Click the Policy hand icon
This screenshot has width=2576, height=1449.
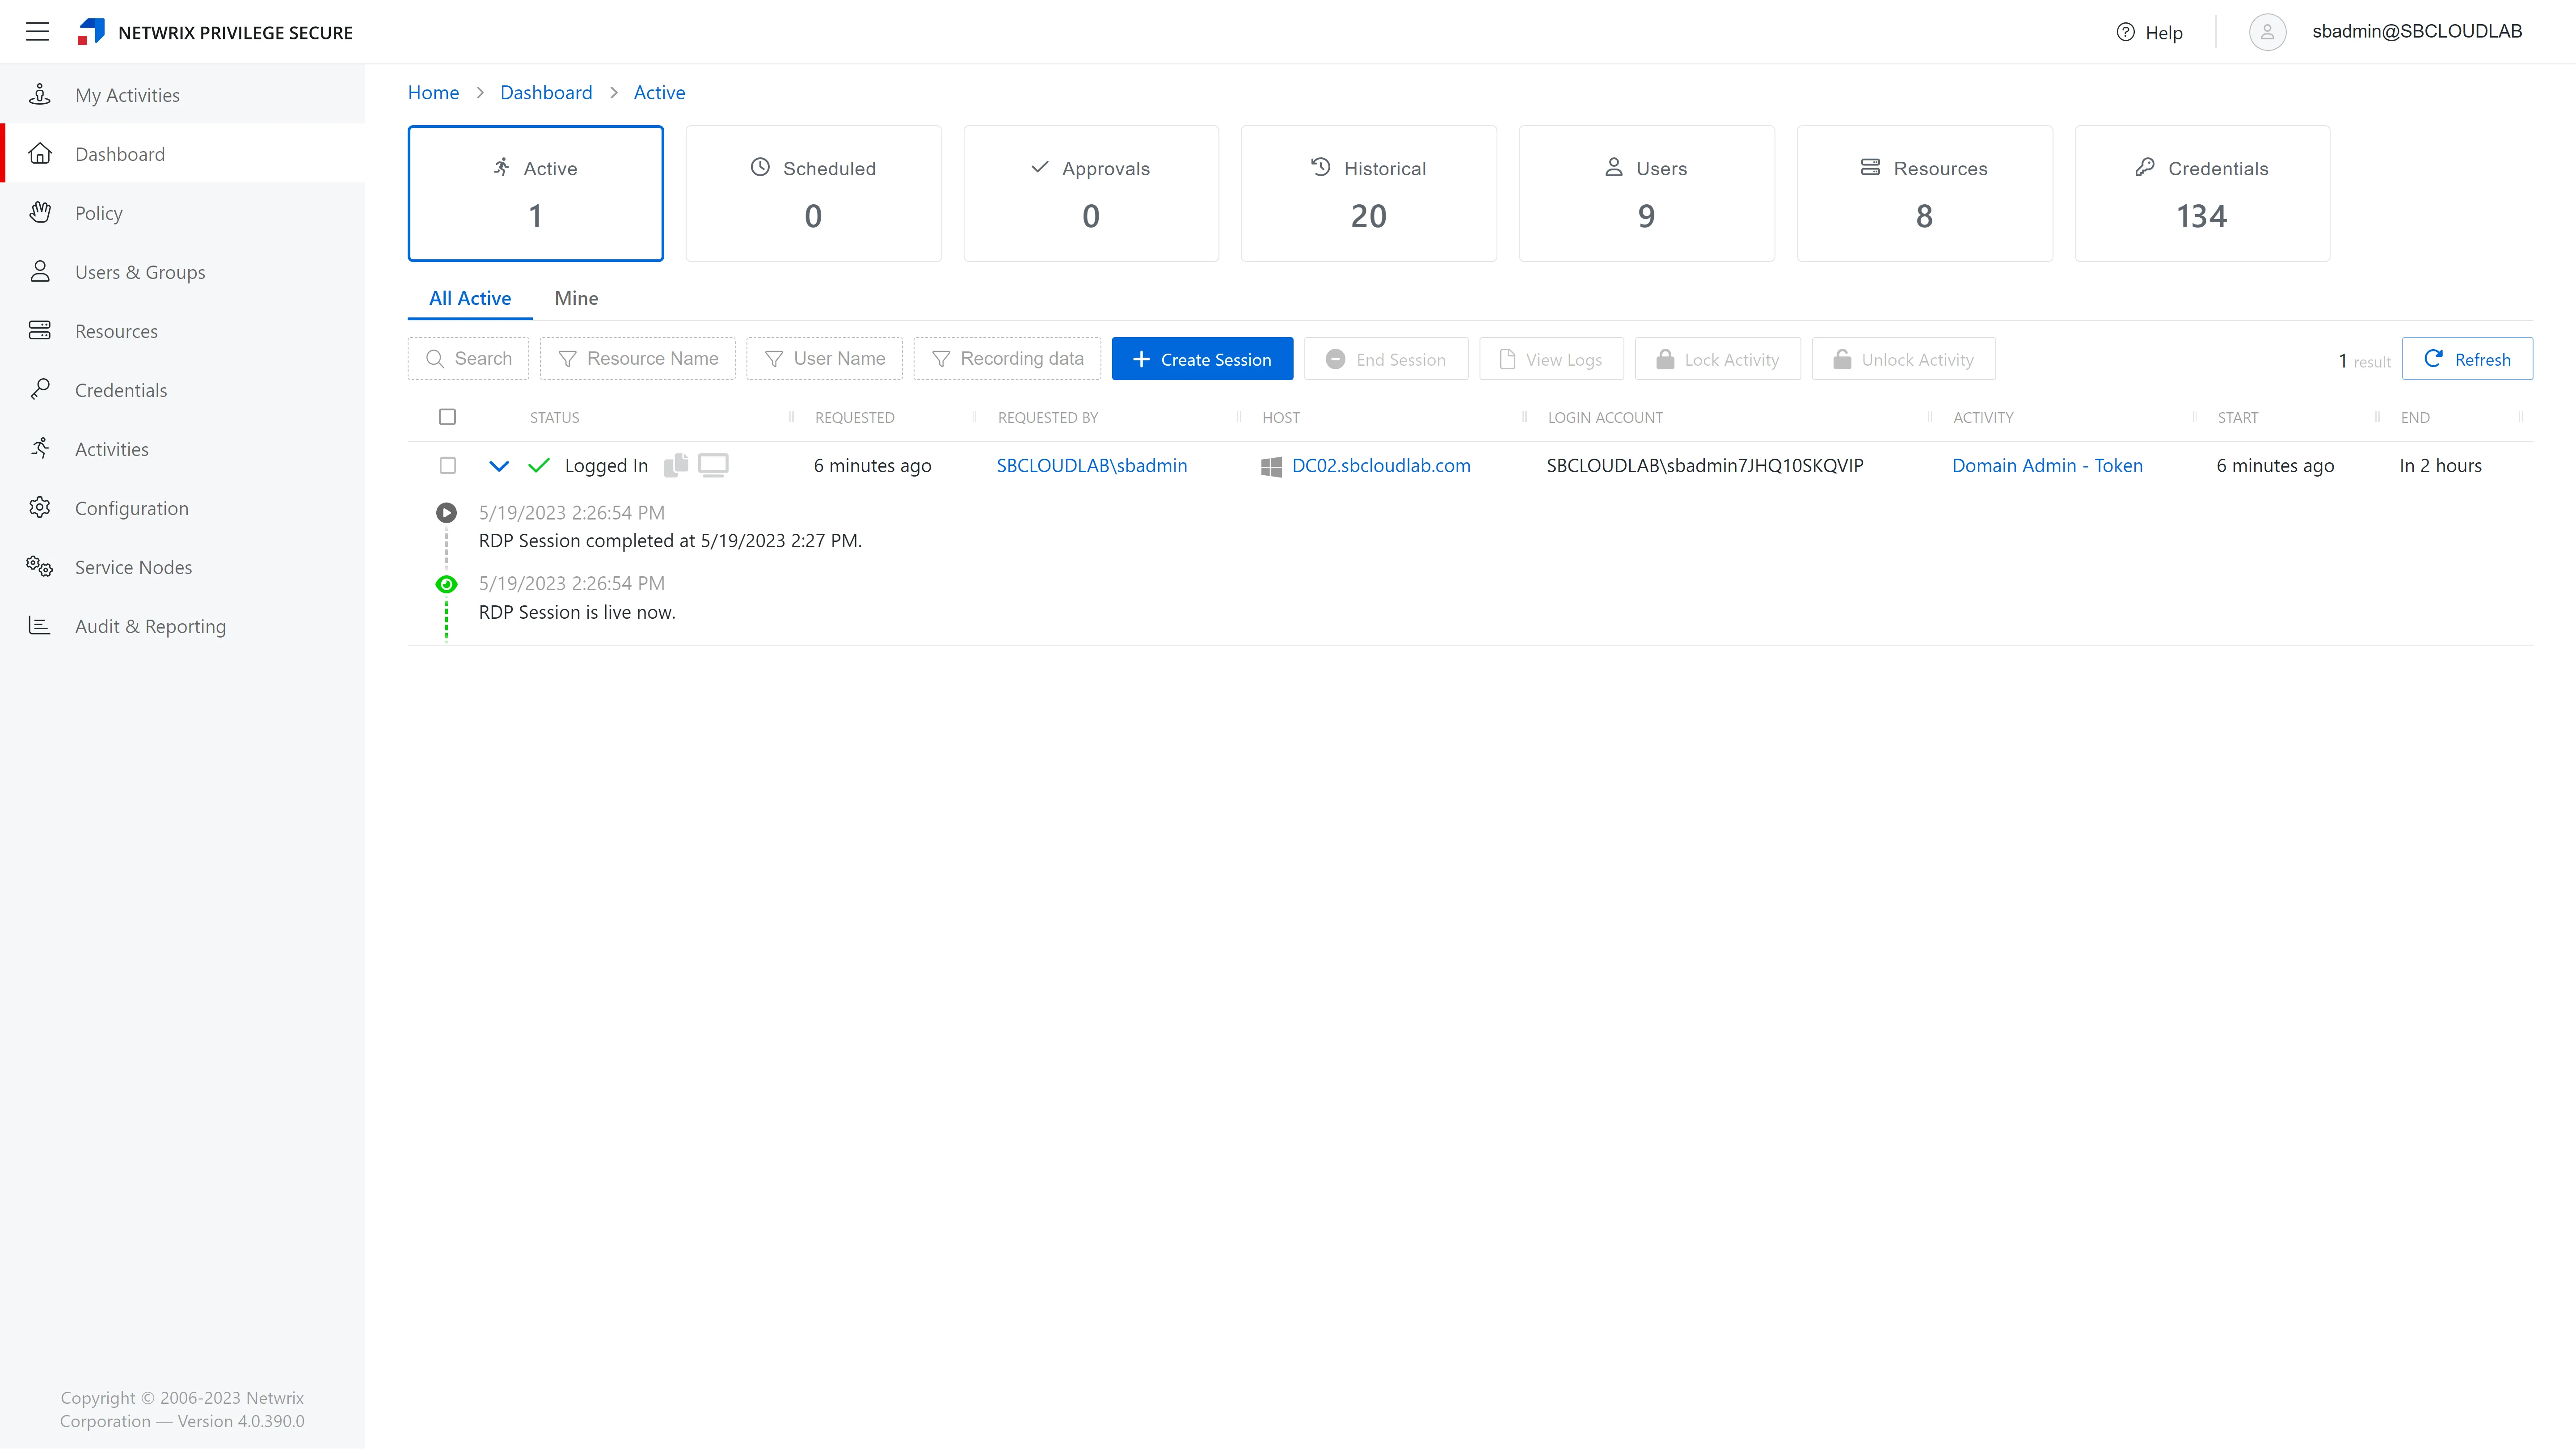tap(40, 212)
